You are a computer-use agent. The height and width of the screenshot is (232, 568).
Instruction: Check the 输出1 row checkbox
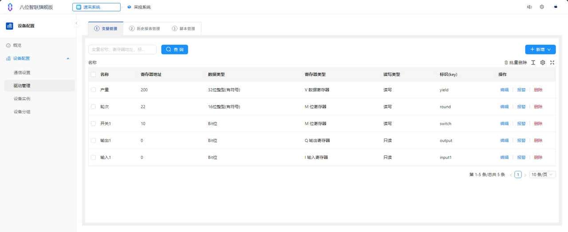[x=93, y=140]
